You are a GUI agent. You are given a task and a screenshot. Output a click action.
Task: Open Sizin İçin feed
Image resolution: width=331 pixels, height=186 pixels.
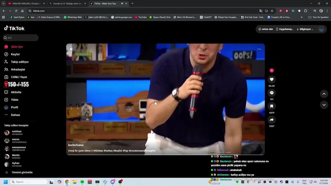point(17,47)
